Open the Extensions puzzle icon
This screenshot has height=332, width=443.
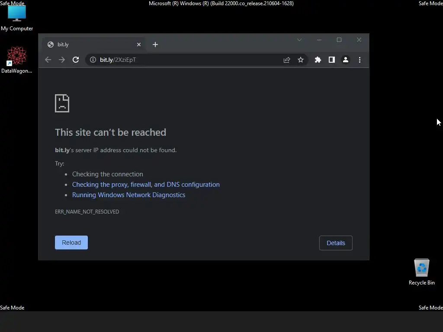click(x=318, y=60)
